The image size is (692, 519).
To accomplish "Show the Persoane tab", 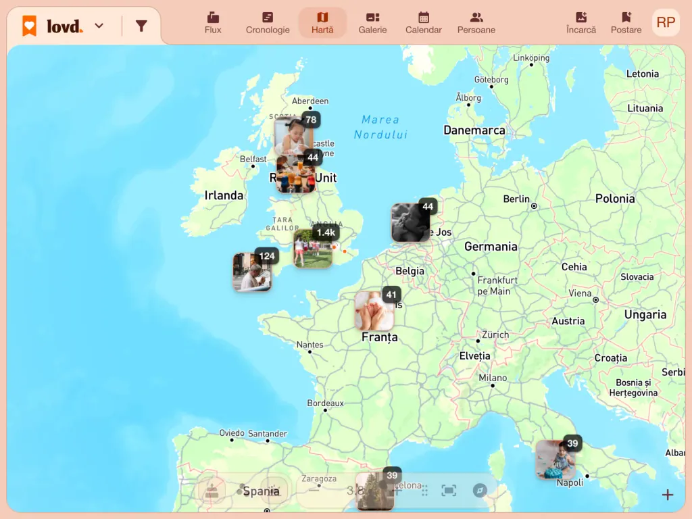I will (476, 23).
